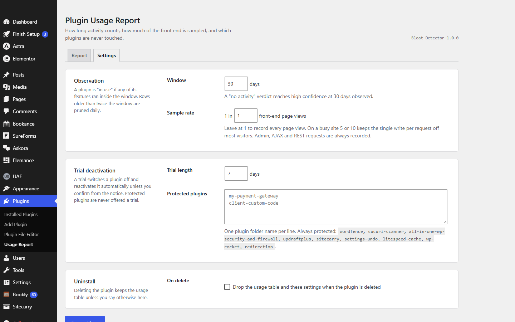515x322 pixels.
Task: Click the 'Observation' section heading
Action: [89, 81]
